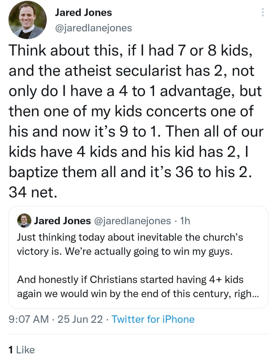Screen dimensions: 277x357
Task: Click the quoted line "And honestly if Christians"
Action: point(130,280)
